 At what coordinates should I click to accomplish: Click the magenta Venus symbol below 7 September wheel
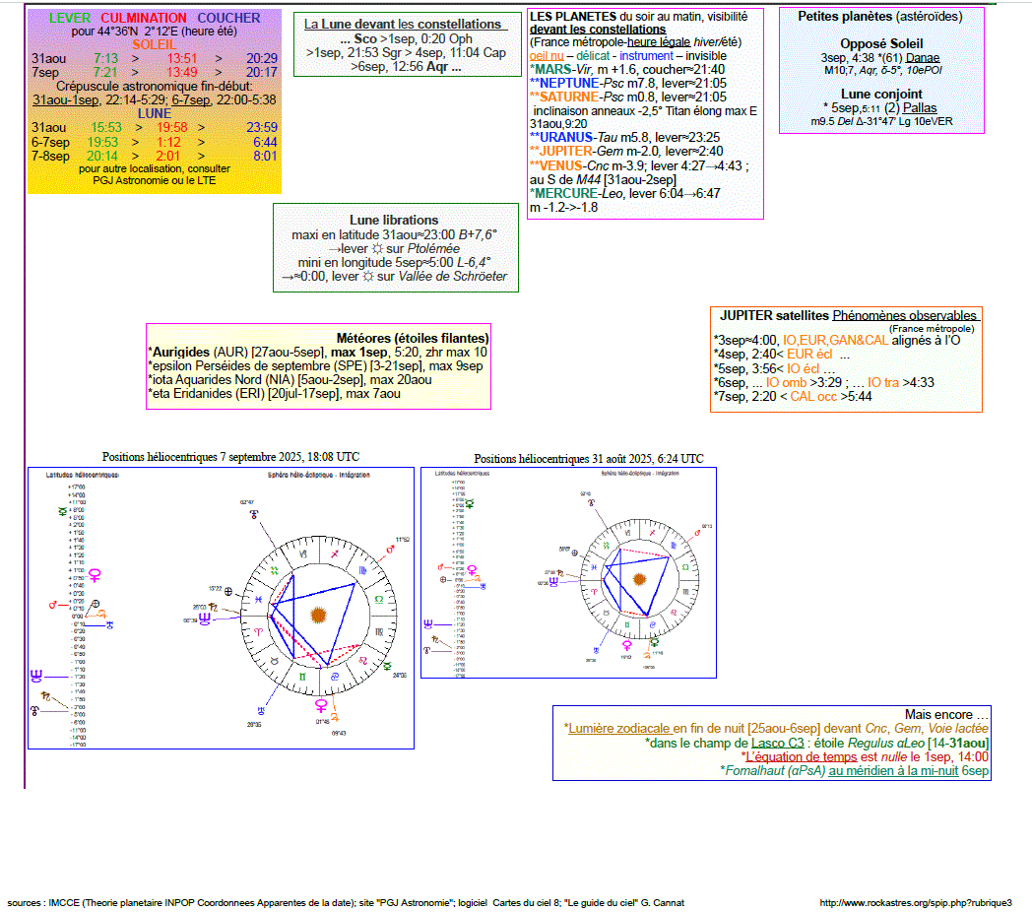[320, 705]
